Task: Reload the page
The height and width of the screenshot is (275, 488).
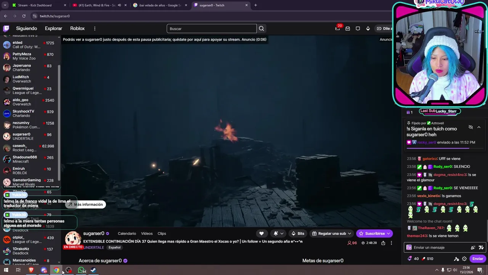Action: click(x=24, y=16)
